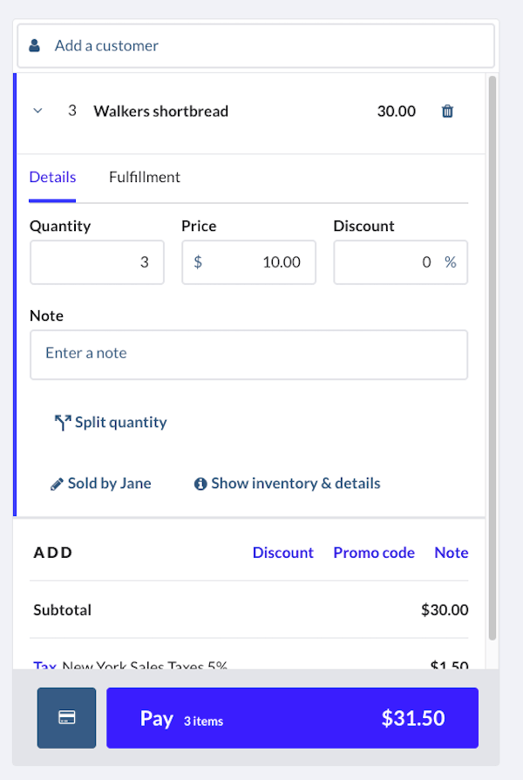This screenshot has height=780, width=523.
Task: Apply a Promo code
Action: coord(374,553)
